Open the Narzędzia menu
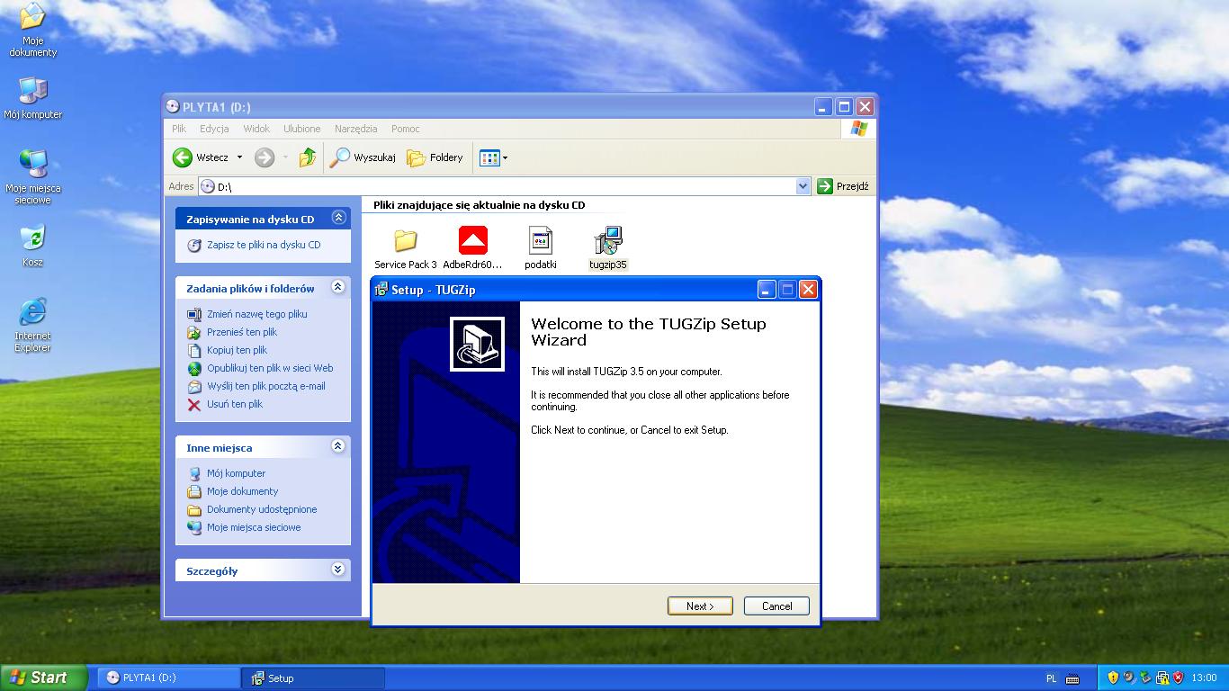This screenshot has width=1229, height=691. (x=356, y=129)
